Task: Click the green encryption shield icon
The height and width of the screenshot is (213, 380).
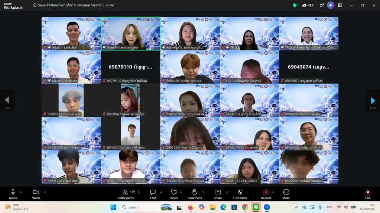Action: pyautogui.click(x=295, y=5)
